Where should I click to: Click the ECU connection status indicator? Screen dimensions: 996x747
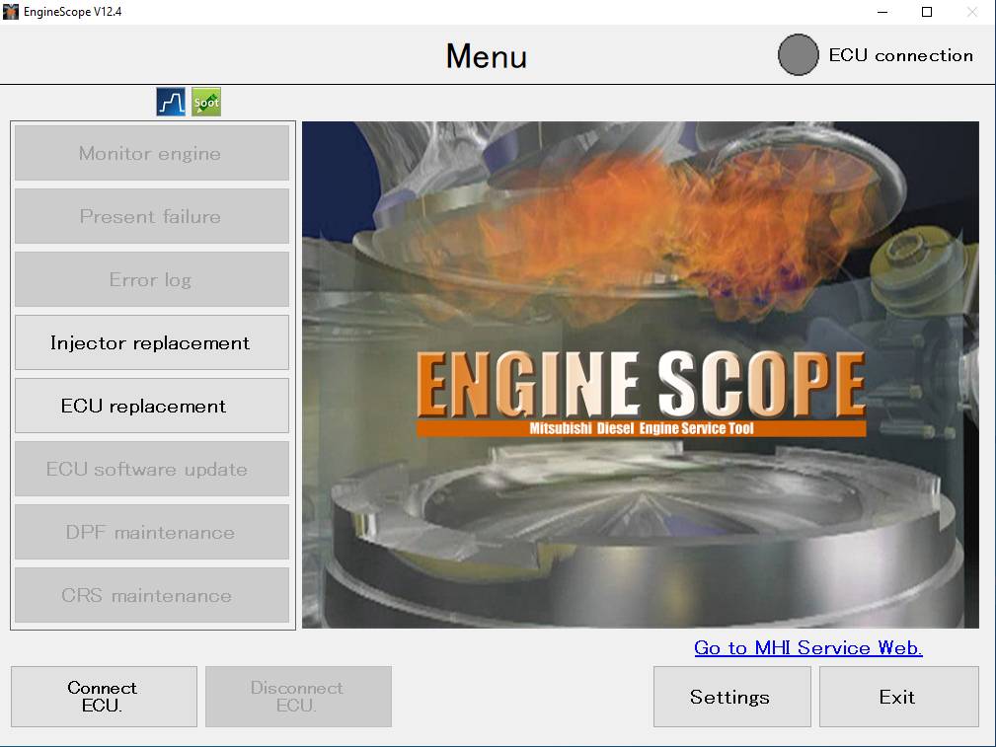coord(798,55)
